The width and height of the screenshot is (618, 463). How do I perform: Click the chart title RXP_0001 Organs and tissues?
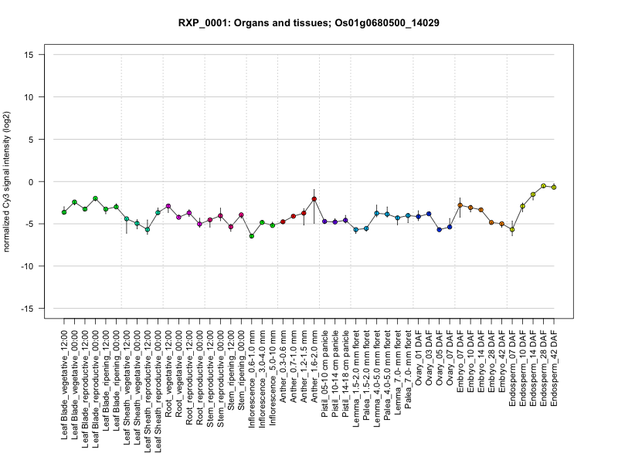tap(308, 23)
